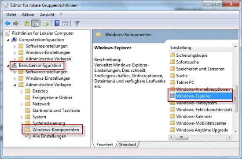The image size is (242, 159).
Task: Go up one level with folder icon
Action: coord(27,23)
